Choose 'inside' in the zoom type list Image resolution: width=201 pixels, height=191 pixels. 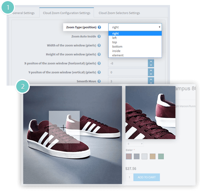pos(135,51)
